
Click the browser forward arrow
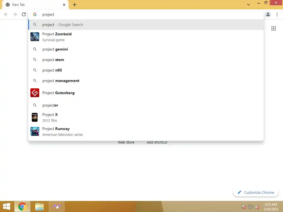[x=15, y=14]
